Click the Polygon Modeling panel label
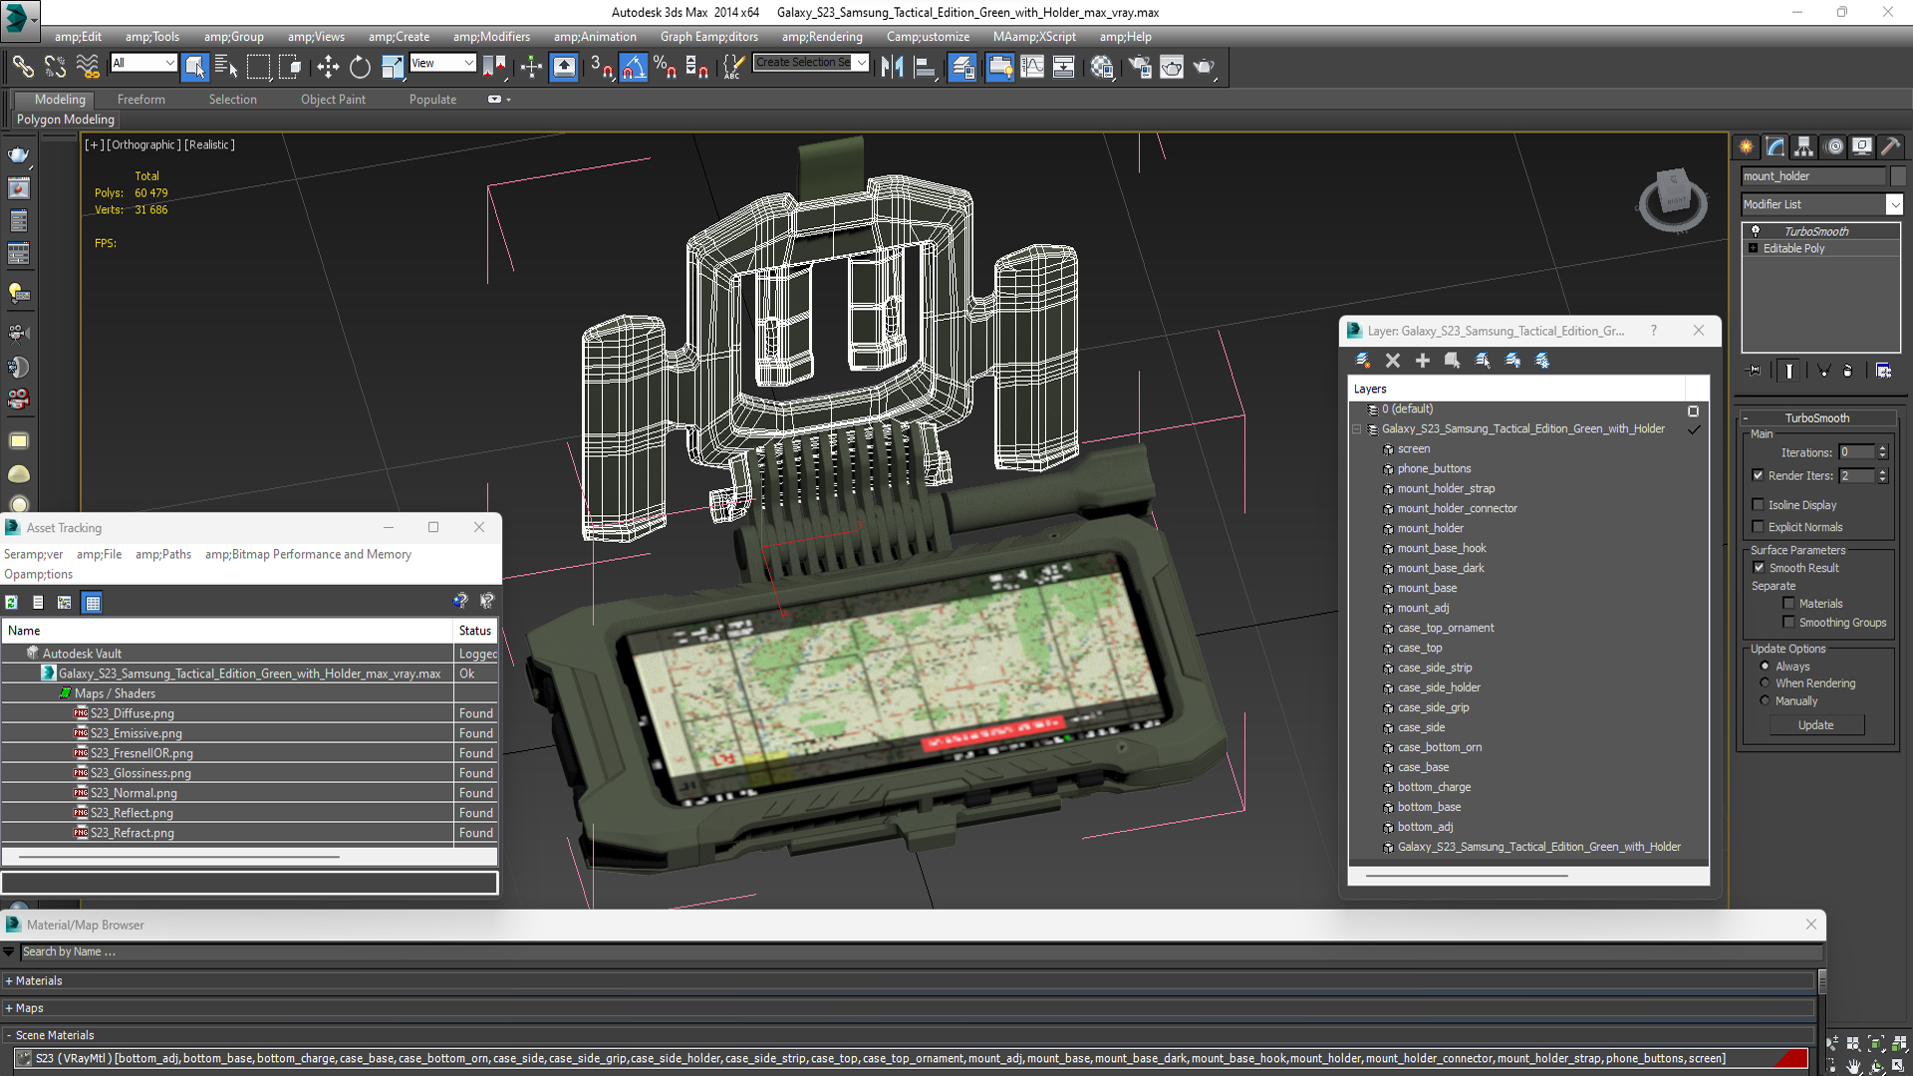Viewport: 1913px width, 1076px height. pyautogui.click(x=66, y=120)
